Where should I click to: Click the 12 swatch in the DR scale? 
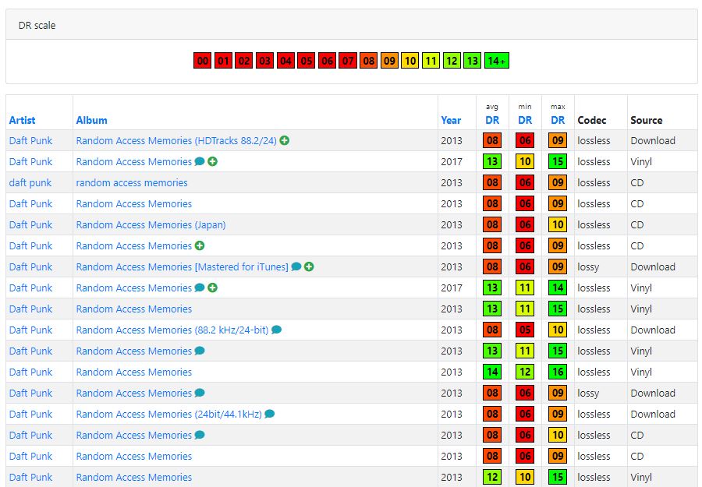pos(452,60)
